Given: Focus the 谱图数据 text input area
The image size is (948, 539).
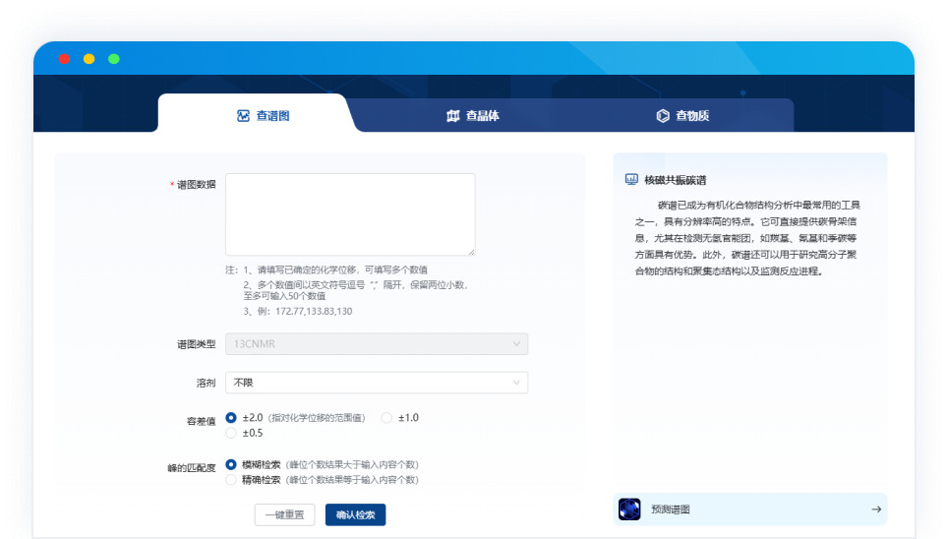Looking at the screenshot, I should [350, 214].
